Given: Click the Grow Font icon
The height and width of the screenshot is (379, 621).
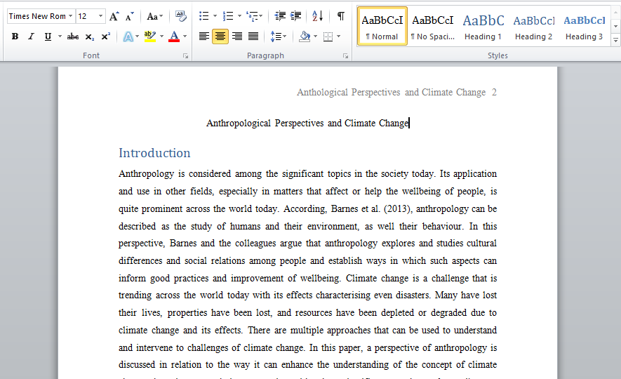Looking at the screenshot, I should pos(114,16).
